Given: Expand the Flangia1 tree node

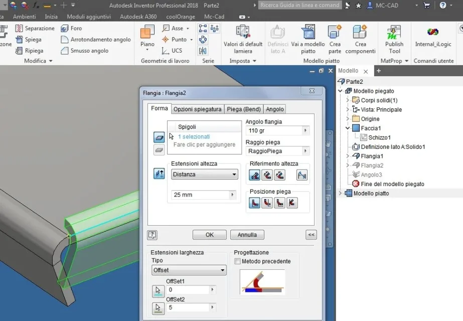Looking at the screenshot, I should pos(348,156).
